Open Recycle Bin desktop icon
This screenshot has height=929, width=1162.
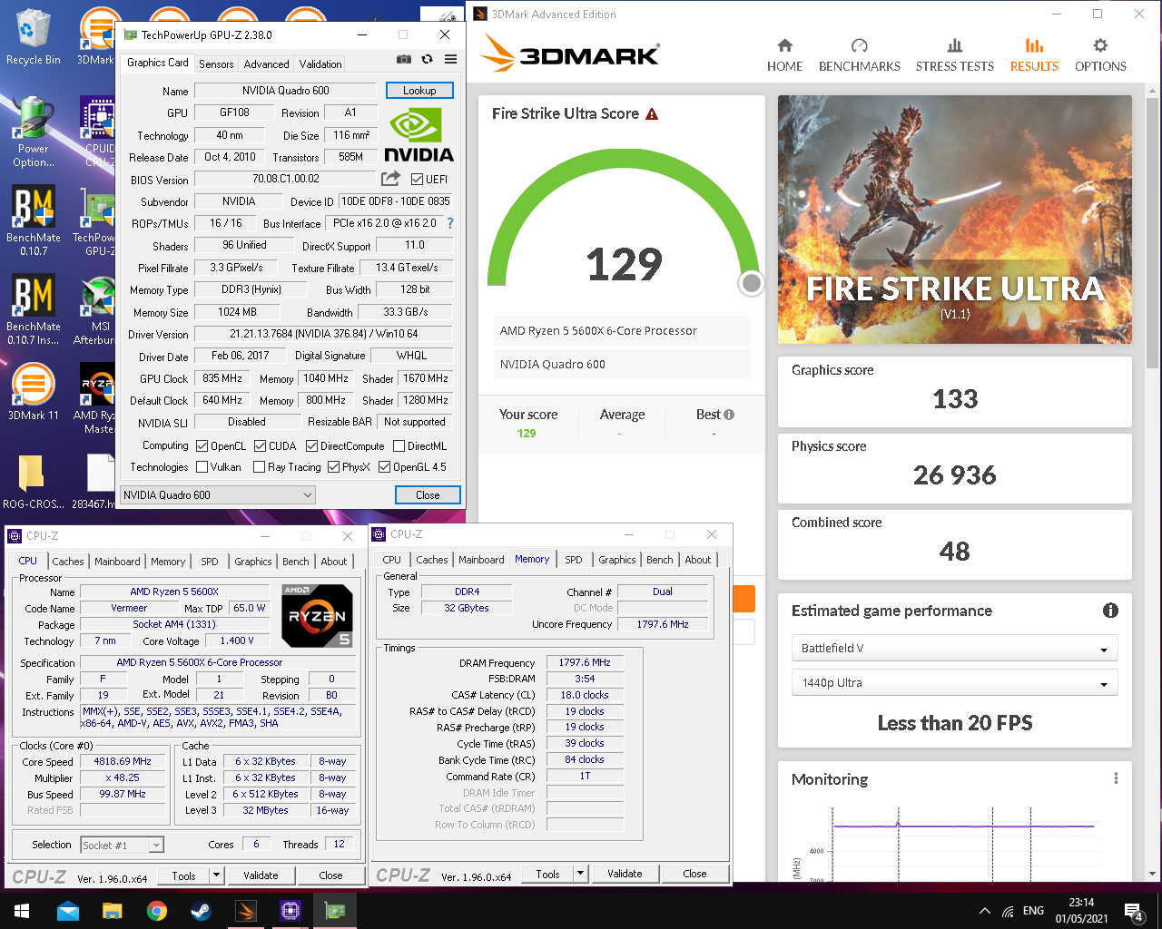tap(33, 37)
